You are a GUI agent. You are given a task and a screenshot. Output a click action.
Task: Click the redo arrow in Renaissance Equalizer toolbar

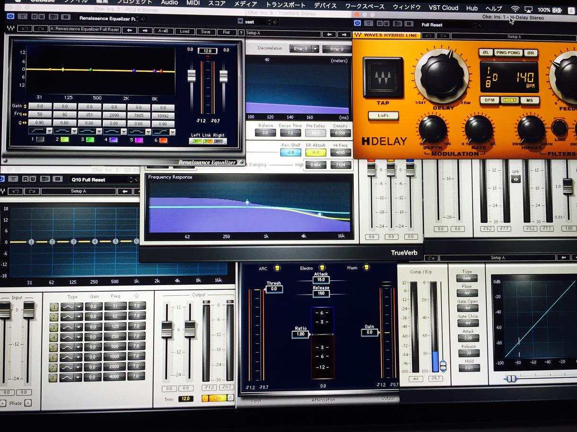[x=40, y=29]
